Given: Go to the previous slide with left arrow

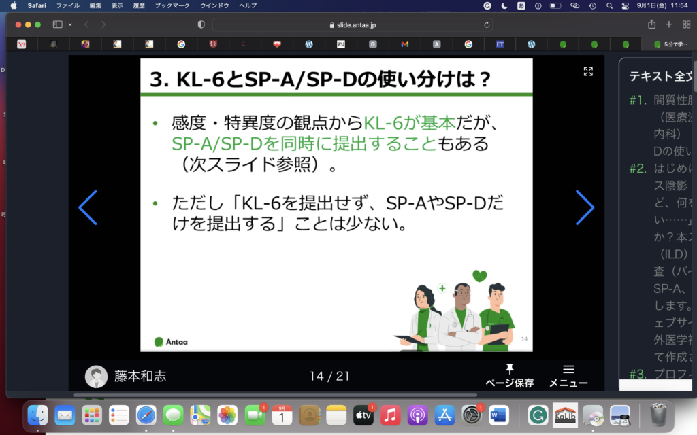Looking at the screenshot, I should (88, 207).
